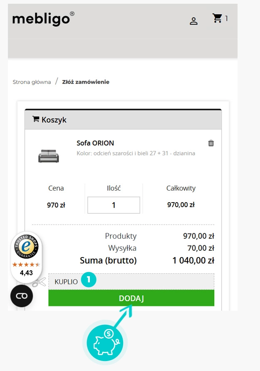Image resolution: width=260 pixels, height=371 pixels.
Task: Click the KUPLIO coupon code field
Action: [67, 281]
